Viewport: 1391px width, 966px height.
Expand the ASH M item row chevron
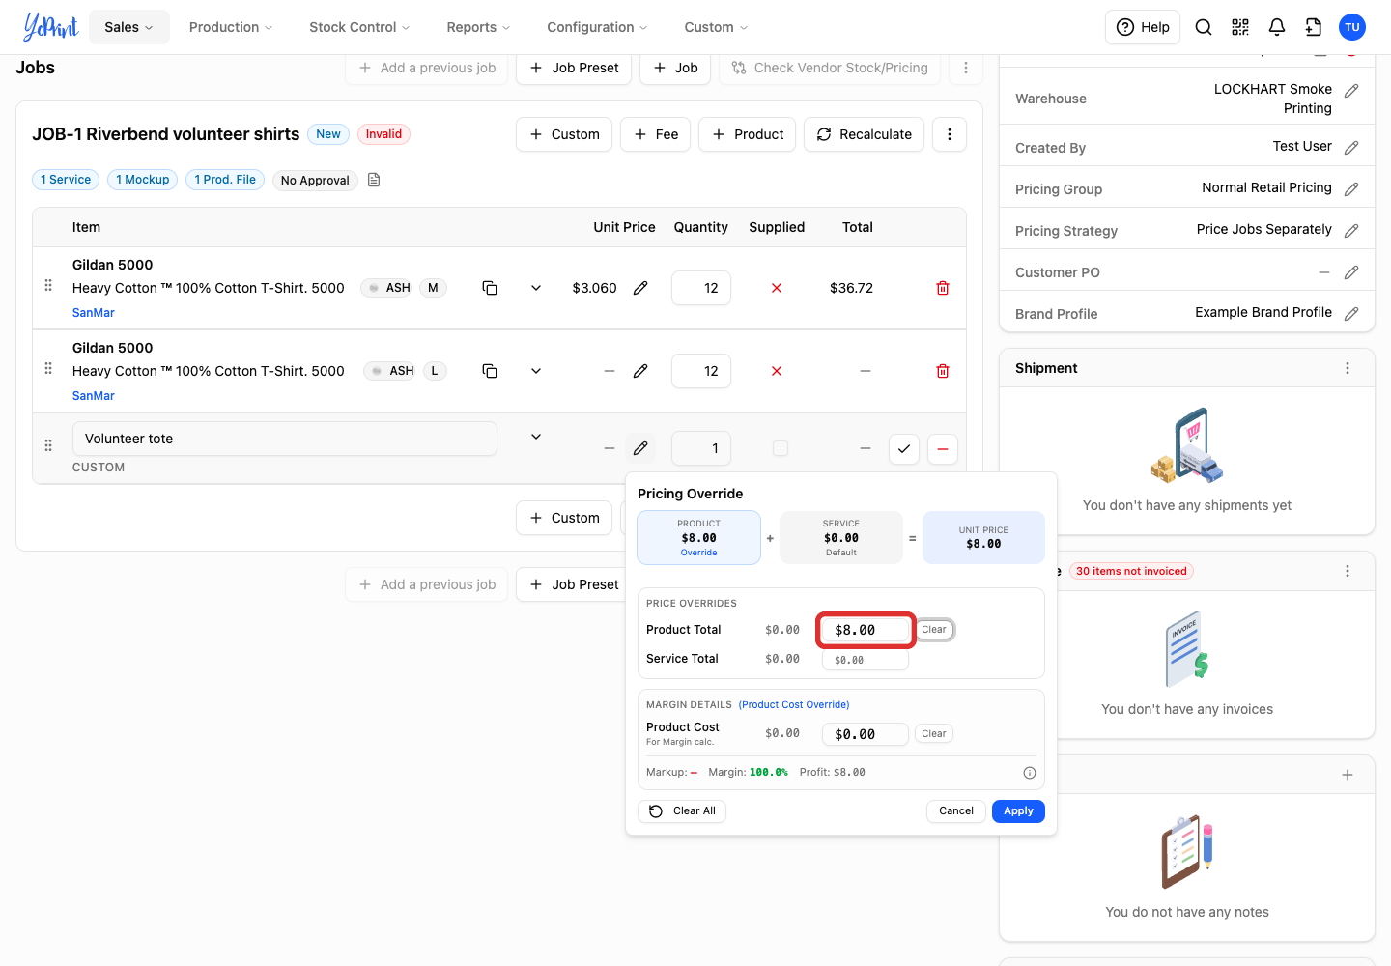[x=536, y=288]
